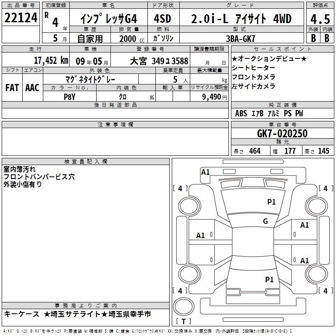
Task: Click sales point 左サイドカメラ
Action: [x=253, y=86]
